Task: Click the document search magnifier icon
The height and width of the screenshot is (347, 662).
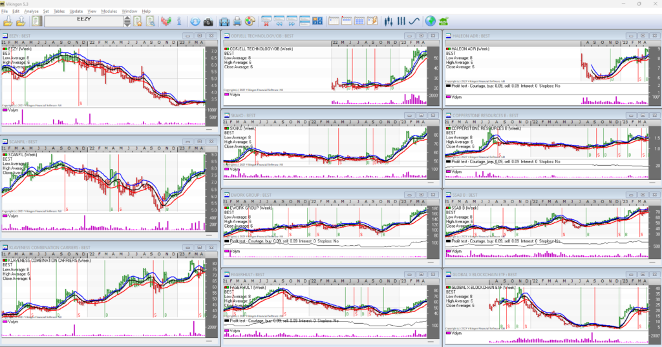Action: pos(150,21)
